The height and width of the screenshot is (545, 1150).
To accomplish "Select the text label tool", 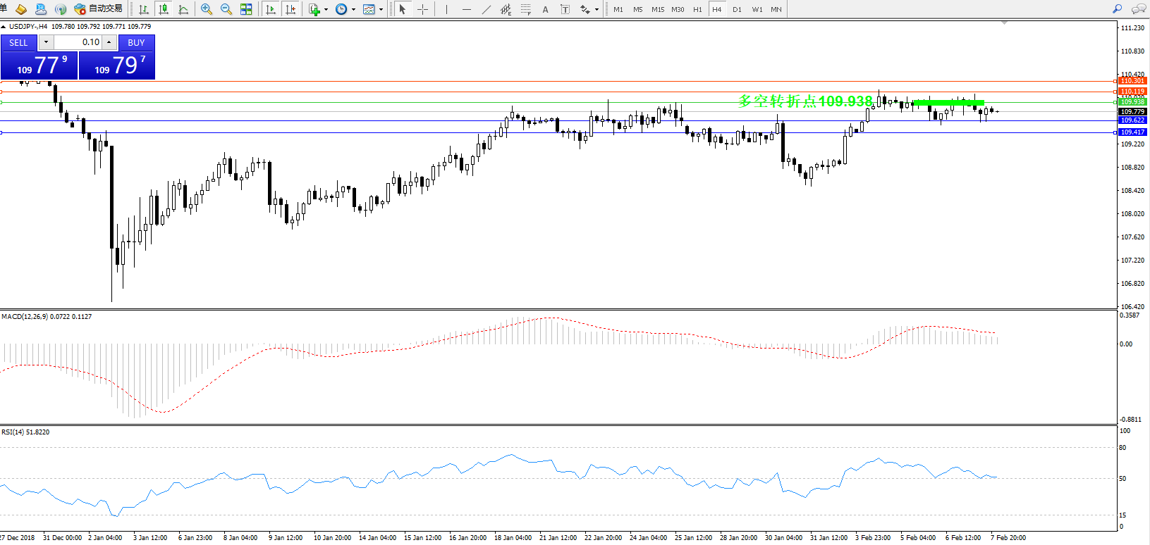I will [x=545, y=9].
